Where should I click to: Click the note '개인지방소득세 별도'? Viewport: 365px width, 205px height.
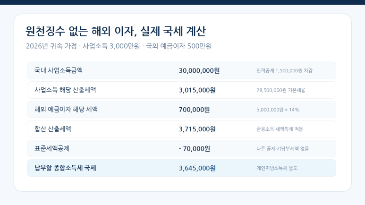coord(277,168)
